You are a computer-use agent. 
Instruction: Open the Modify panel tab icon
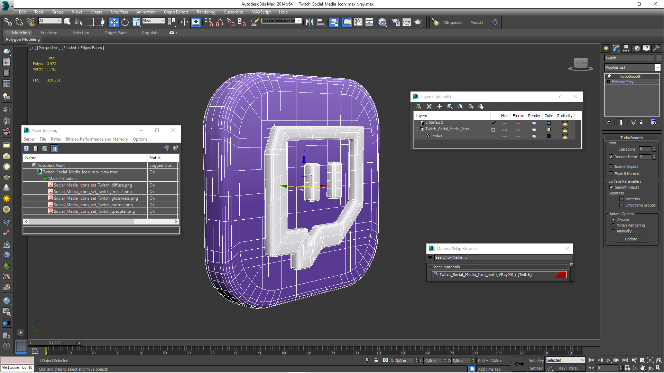tap(616, 48)
